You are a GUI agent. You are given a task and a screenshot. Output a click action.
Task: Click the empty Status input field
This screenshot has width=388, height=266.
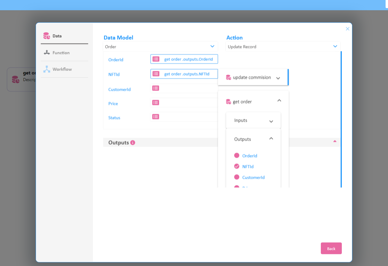(x=184, y=116)
